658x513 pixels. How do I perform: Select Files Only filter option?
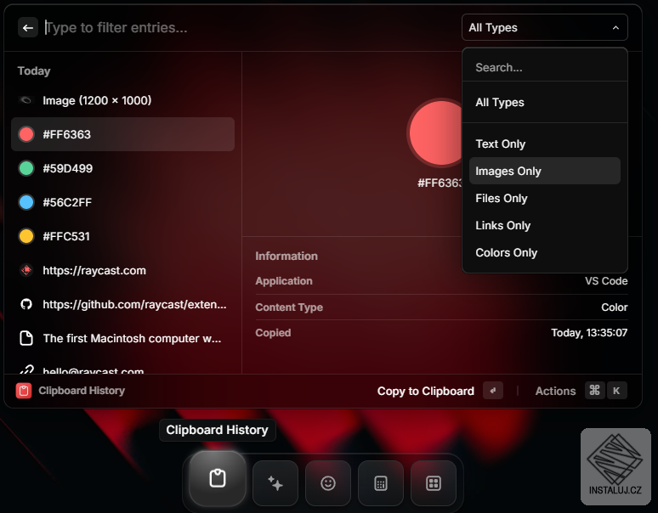coord(544,198)
